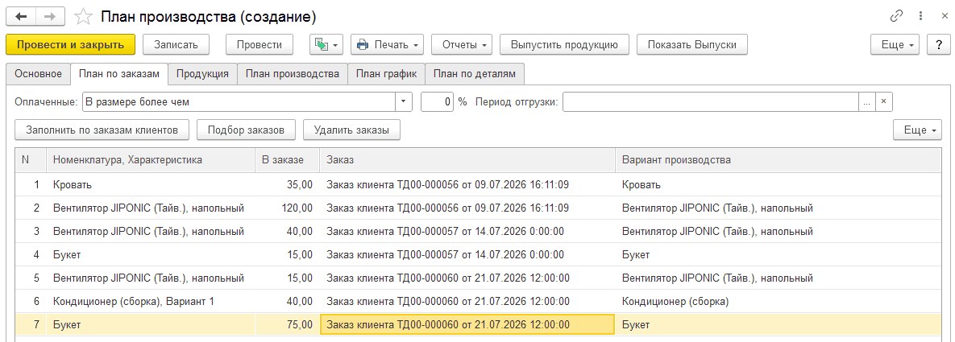Open the Печать dropdown
955x342 pixels.
click(x=388, y=44)
